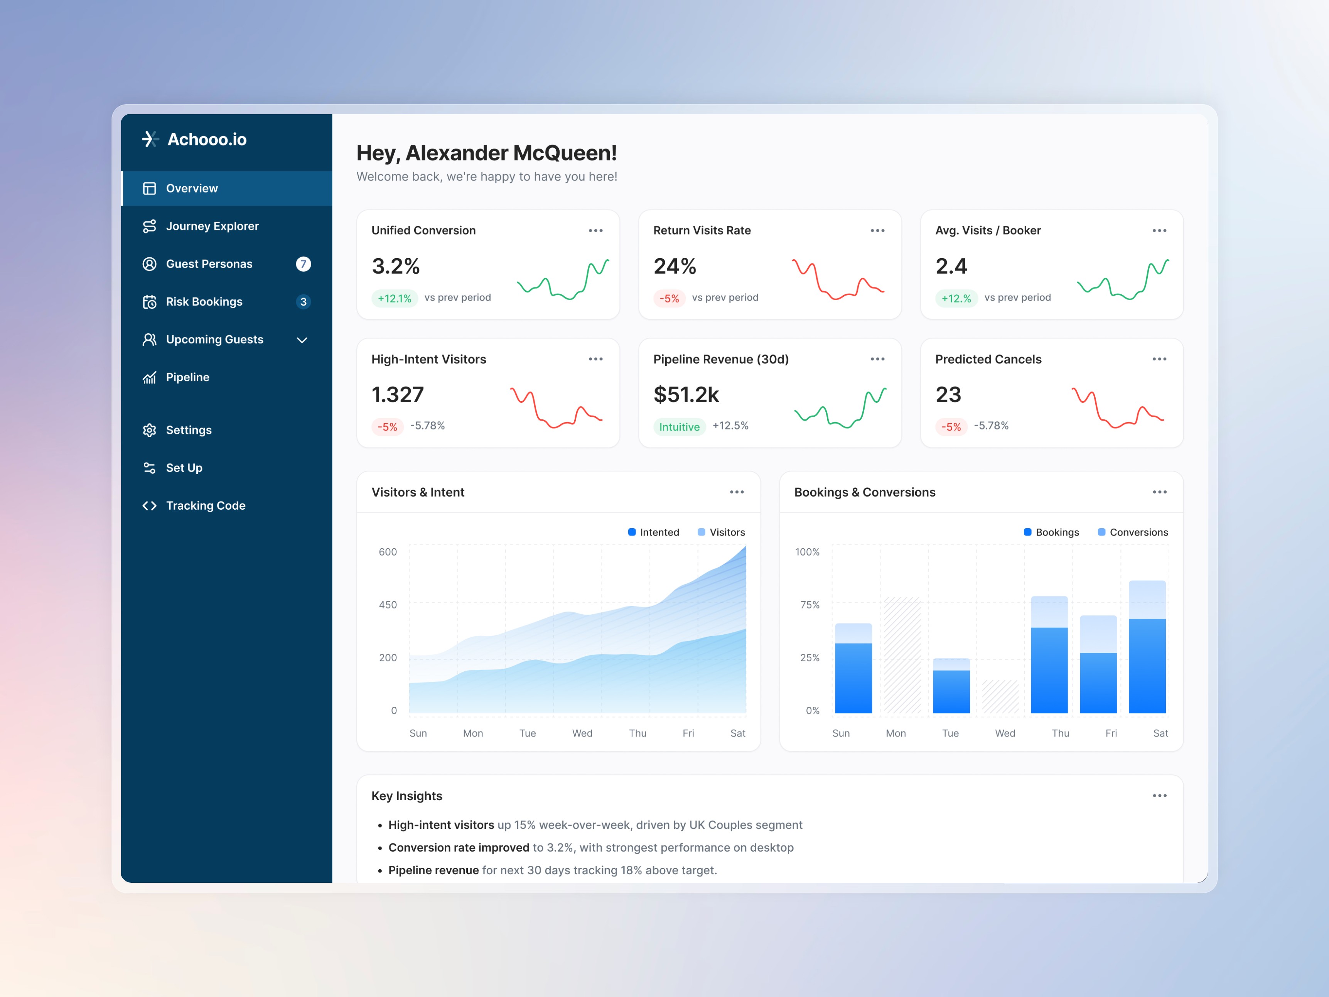The image size is (1329, 997).
Task: Click the Risk Bookings calendar icon
Action: point(149,302)
